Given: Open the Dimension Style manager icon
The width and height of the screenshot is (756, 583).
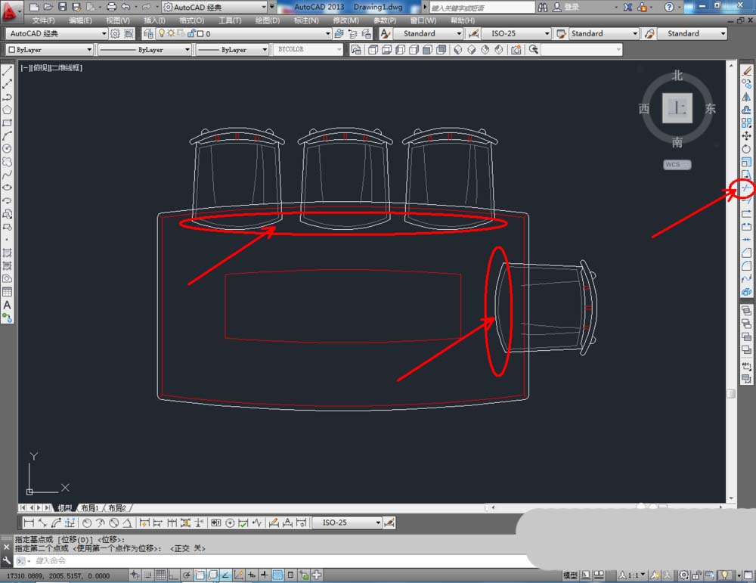Looking at the screenshot, I should (474, 33).
